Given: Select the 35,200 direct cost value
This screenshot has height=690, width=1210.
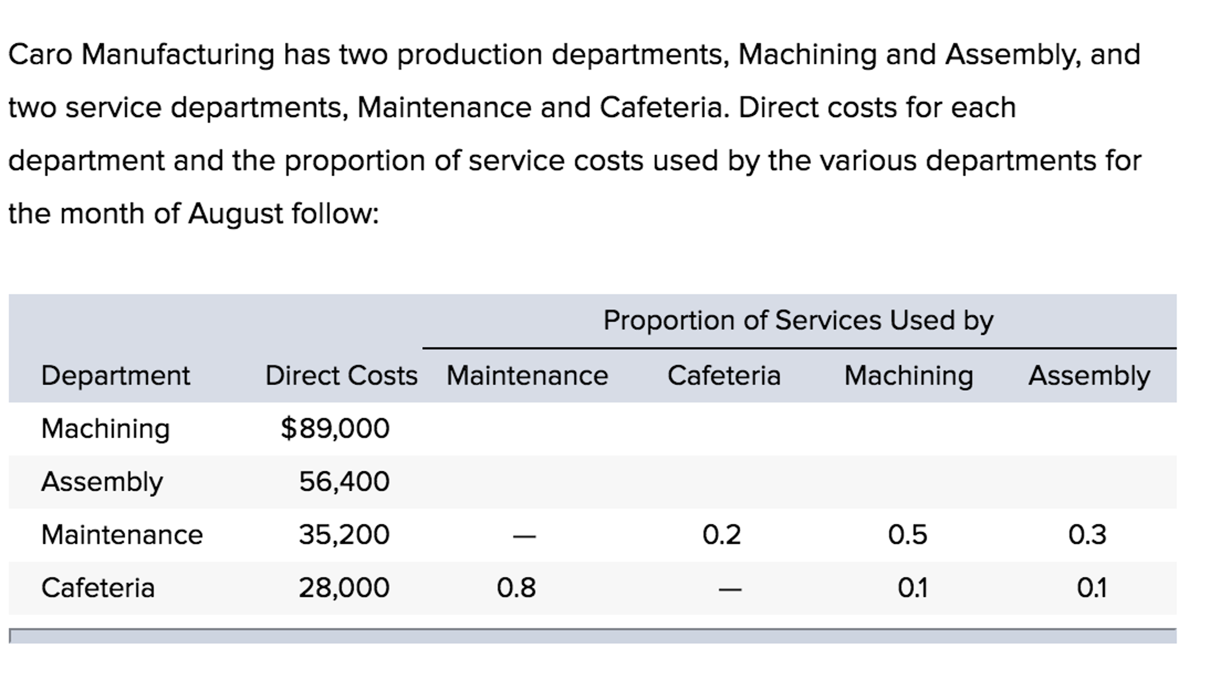Looking at the screenshot, I should point(344,535).
